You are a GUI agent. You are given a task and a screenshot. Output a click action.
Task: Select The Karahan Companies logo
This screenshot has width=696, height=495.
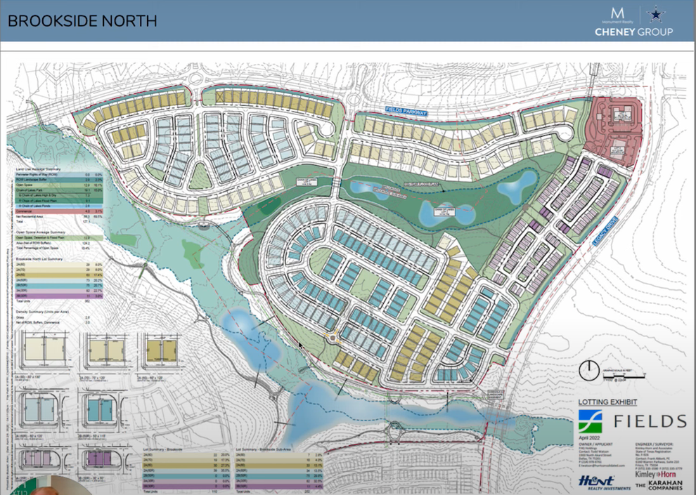[x=659, y=485]
